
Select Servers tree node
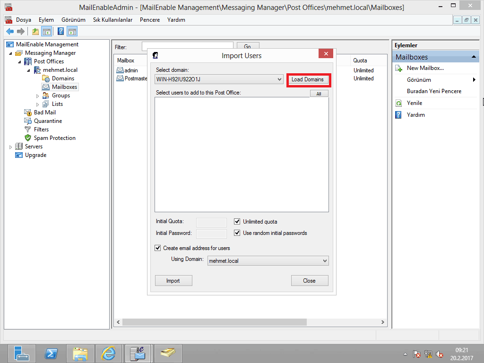point(34,147)
